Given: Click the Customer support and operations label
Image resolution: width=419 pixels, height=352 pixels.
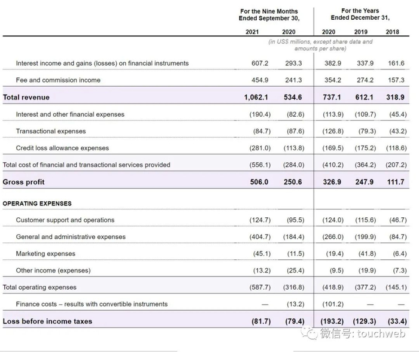Looking at the screenshot, I should [65, 220].
